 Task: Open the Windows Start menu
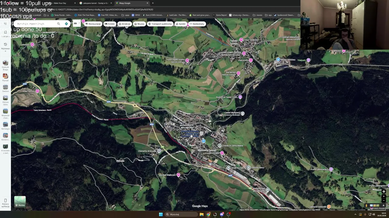[x=161, y=214]
